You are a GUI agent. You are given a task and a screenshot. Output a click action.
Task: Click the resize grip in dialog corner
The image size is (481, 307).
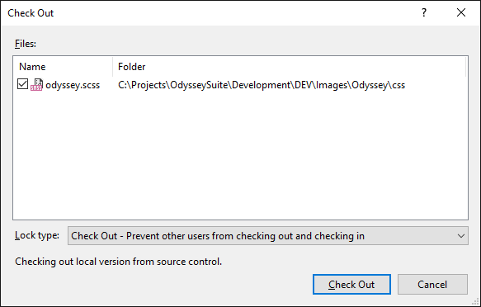tap(476, 302)
